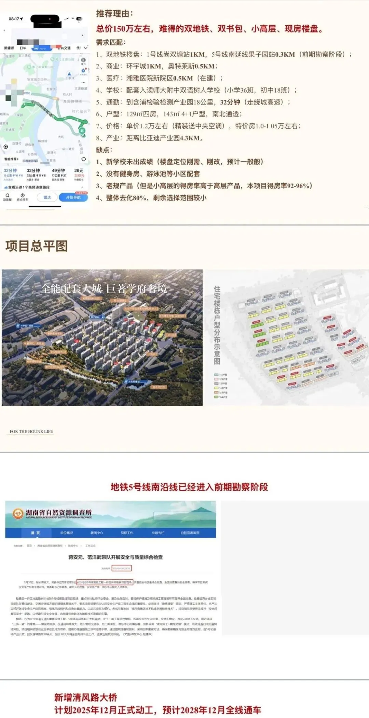The image size is (369, 718).
Task: Open the 党群工作 website menu item
Action: [x=127, y=533]
